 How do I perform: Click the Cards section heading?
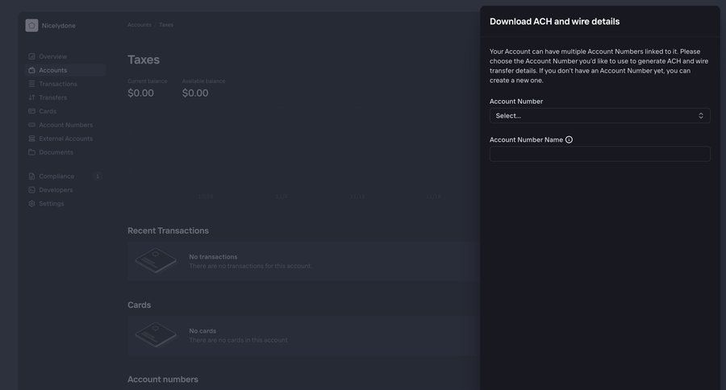(139, 305)
